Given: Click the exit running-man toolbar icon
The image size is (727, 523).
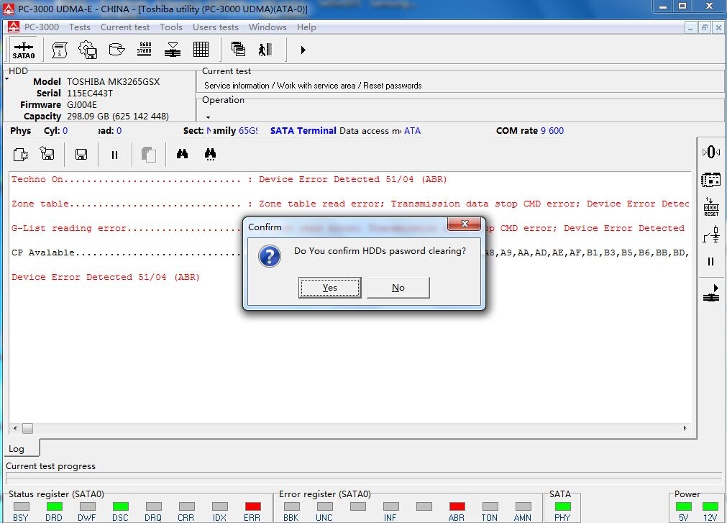Looking at the screenshot, I should coord(265,49).
